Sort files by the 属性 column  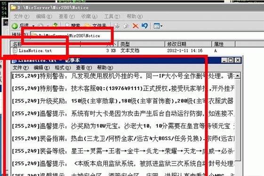click(x=223, y=44)
